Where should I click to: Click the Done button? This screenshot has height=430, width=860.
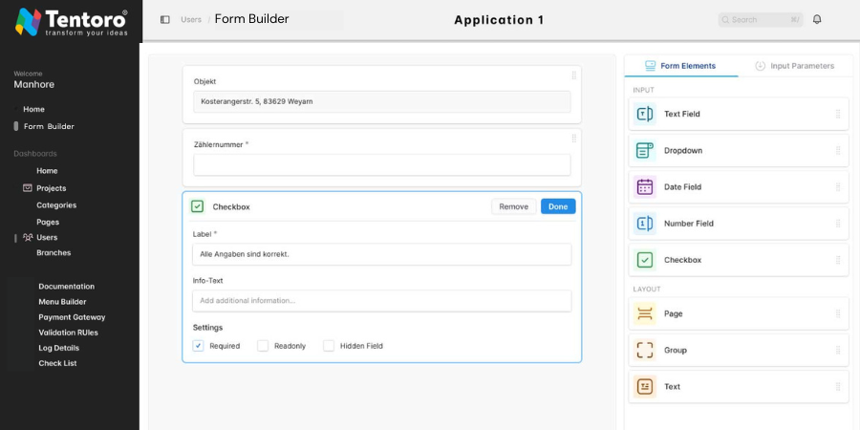558,206
